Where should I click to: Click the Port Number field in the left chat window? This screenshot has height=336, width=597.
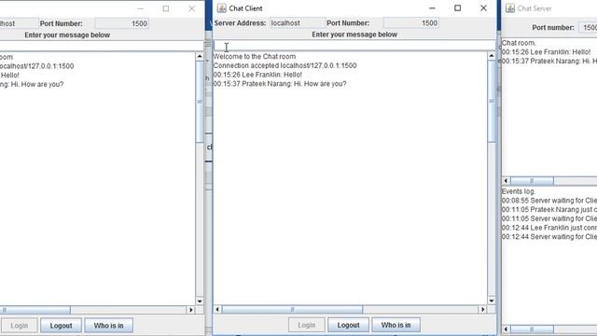[121, 23]
